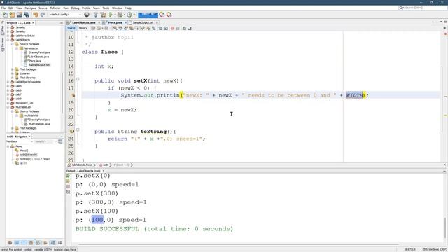Viewport: 448px width, 252px height.
Task: Open the Run Project dropdown arrow
Action: [115, 15]
